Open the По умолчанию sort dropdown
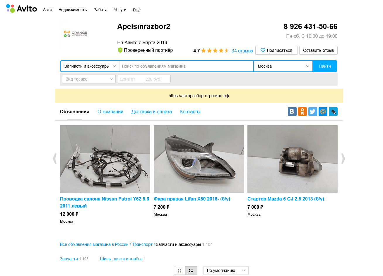The width and height of the screenshot is (383, 276). pos(226,270)
